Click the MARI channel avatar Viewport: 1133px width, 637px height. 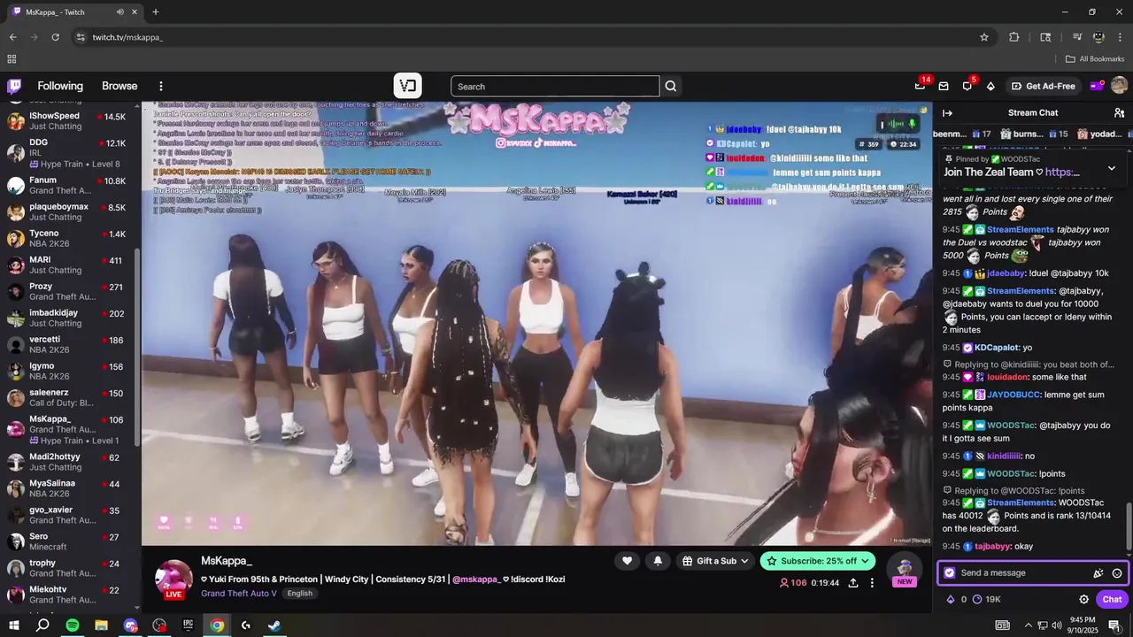coord(15,265)
